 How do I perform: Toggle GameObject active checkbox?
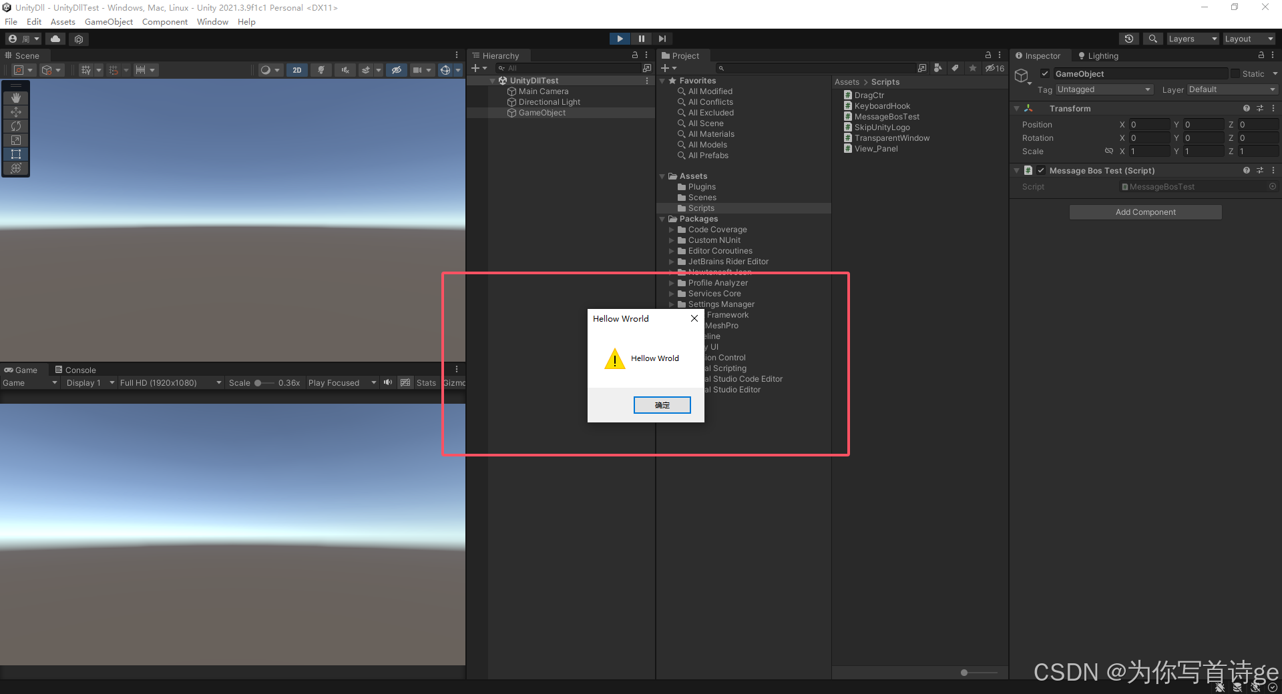[1045, 73]
